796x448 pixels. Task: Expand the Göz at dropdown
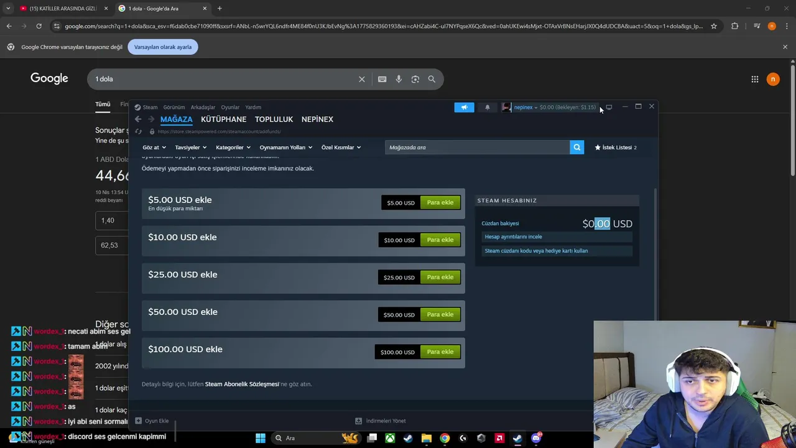154,147
